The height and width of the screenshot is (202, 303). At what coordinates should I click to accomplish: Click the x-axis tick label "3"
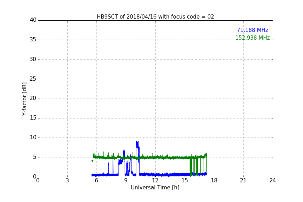67,181
